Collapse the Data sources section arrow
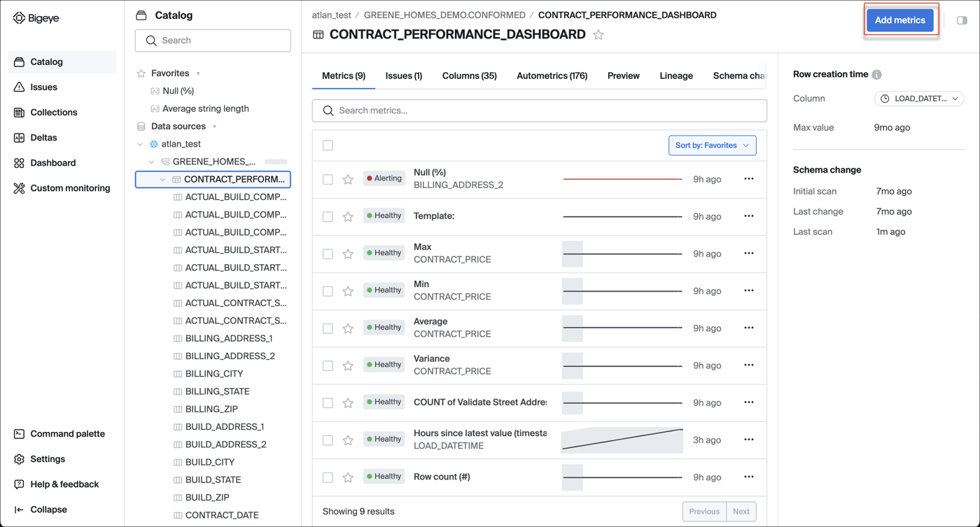Image resolution: width=980 pixels, height=527 pixels. (215, 127)
